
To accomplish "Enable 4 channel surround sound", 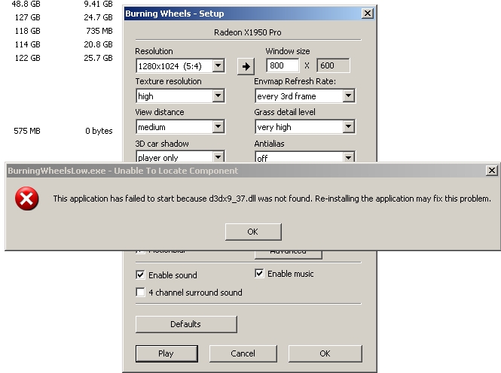I will [141, 293].
